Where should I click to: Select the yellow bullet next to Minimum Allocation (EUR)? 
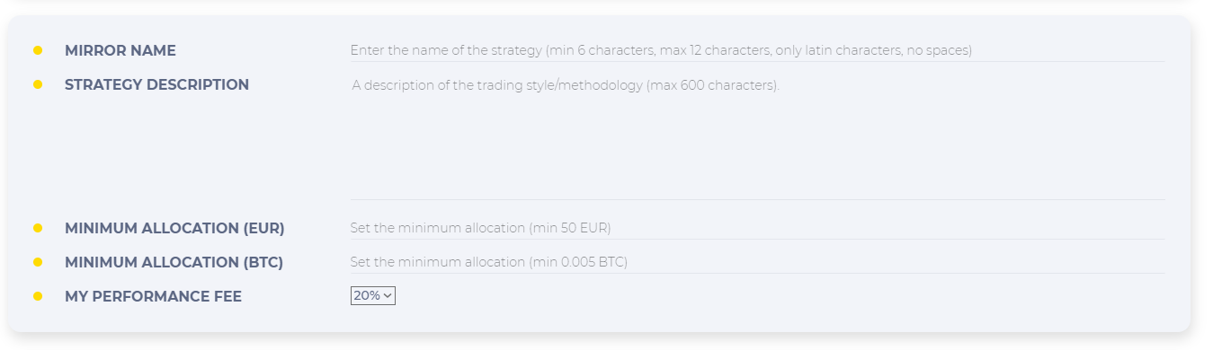38,228
